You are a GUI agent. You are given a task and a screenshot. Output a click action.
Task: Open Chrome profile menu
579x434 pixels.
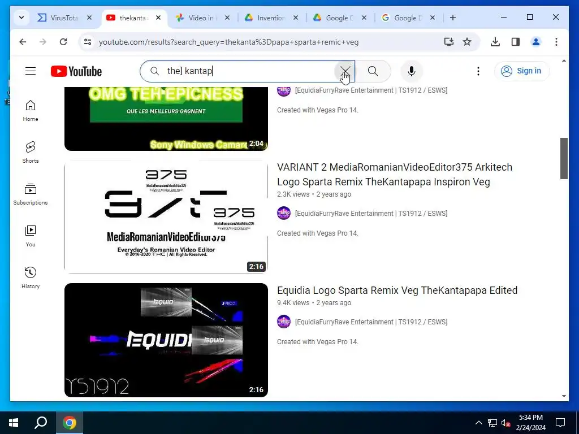tap(536, 42)
